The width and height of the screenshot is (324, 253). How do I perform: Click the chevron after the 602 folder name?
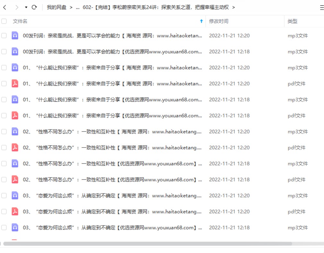click(x=234, y=7)
